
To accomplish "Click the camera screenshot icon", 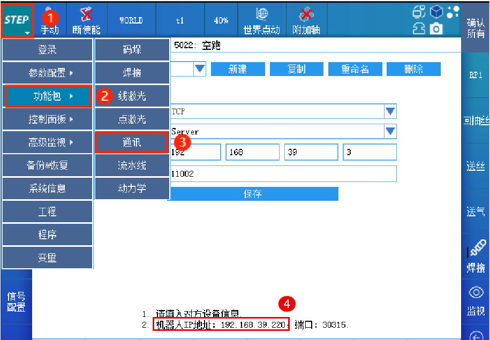I will 436,29.
